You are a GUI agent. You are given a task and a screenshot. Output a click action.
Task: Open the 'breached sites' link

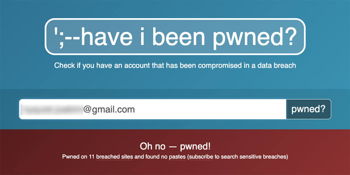click(x=115, y=157)
